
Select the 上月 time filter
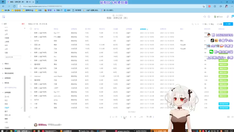6,34
